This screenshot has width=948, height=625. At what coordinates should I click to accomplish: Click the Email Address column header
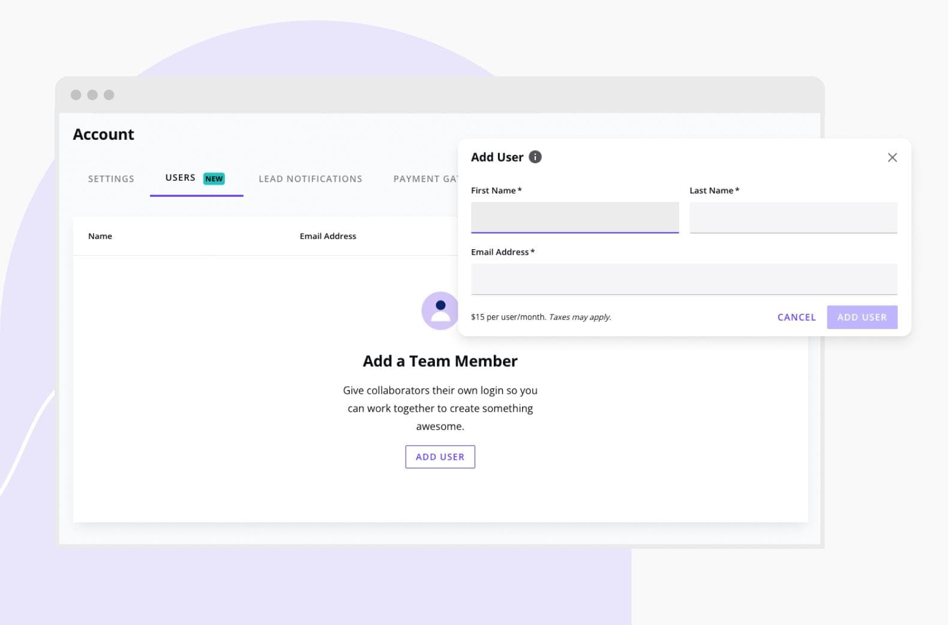pyautogui.click(x=328, y=236)
